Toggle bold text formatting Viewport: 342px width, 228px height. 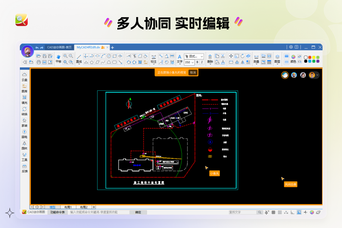pos(197,63)
